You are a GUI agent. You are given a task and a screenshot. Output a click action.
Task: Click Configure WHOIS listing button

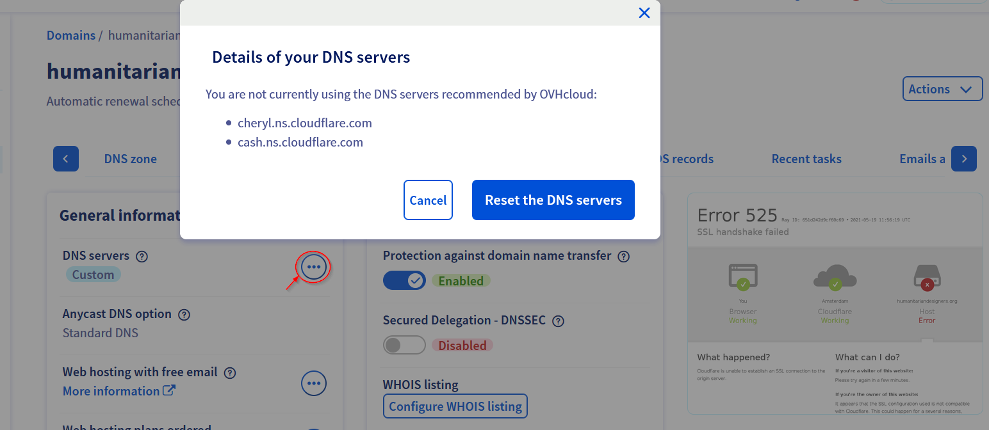click(x=455, y=406)
